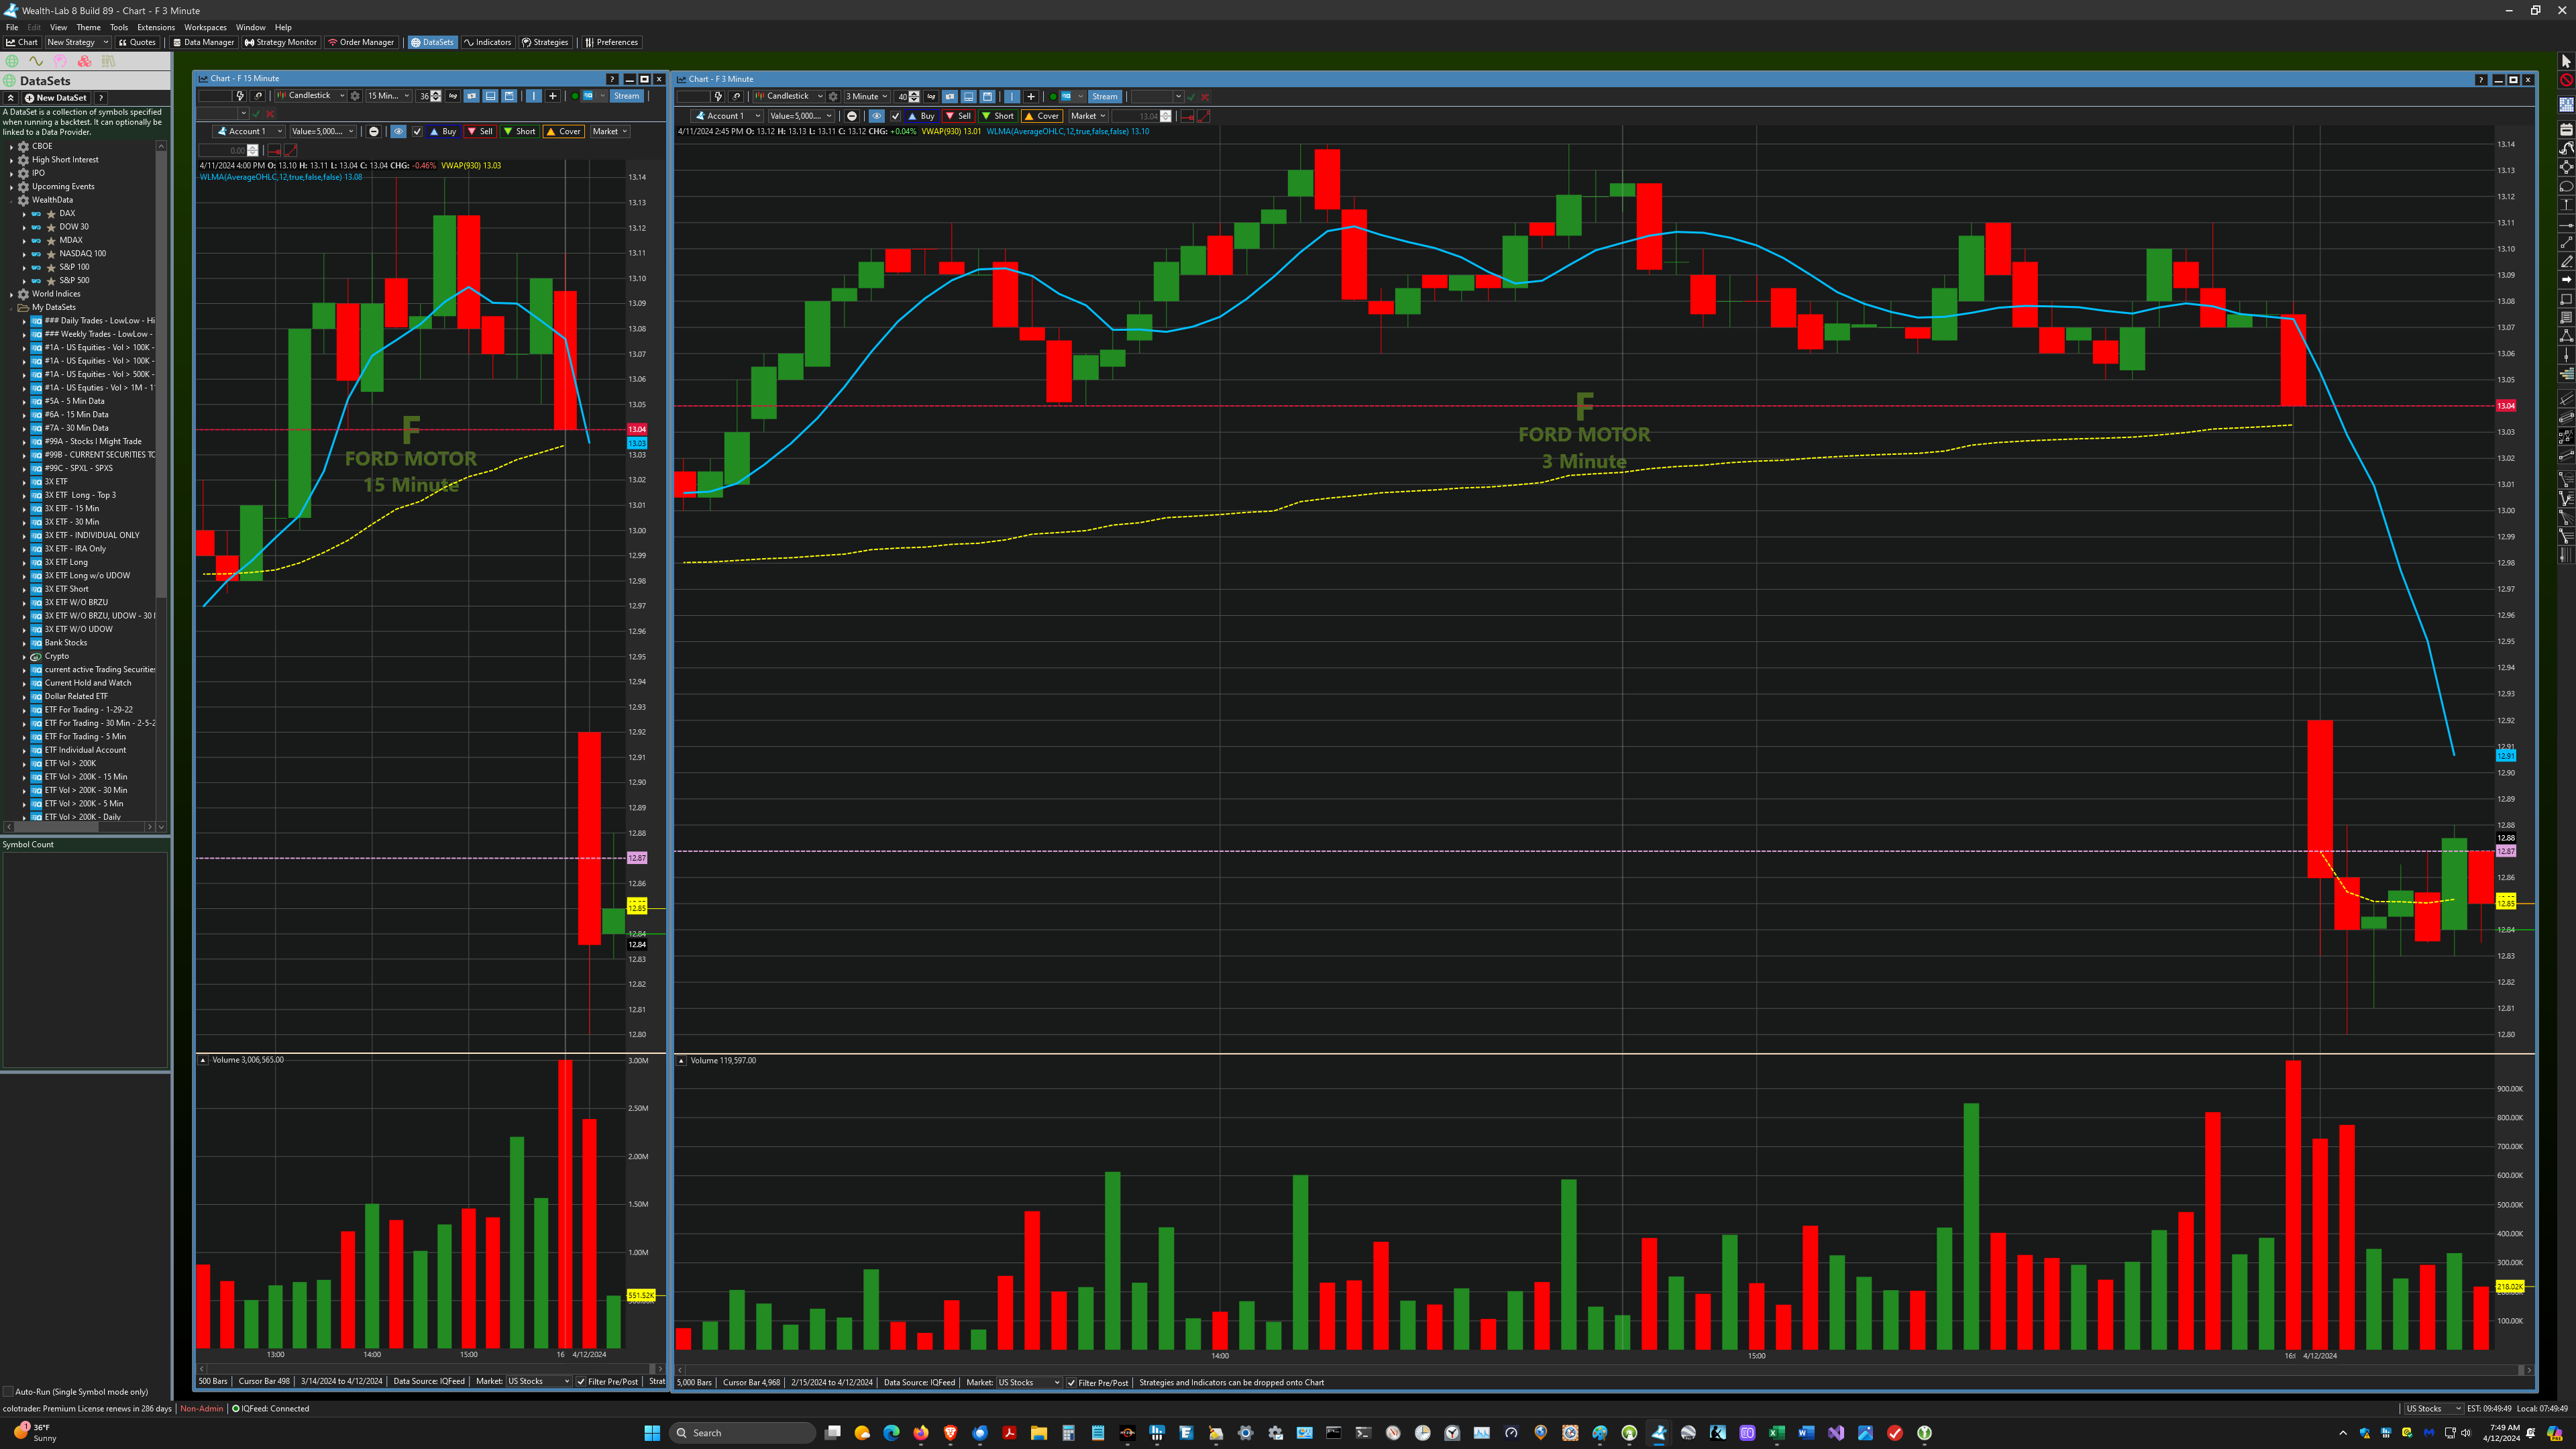This screenshot has width=2576, height=1449.
Task: Toggle log scale in 15 Minute chart
Action: [x=453, y=96]
